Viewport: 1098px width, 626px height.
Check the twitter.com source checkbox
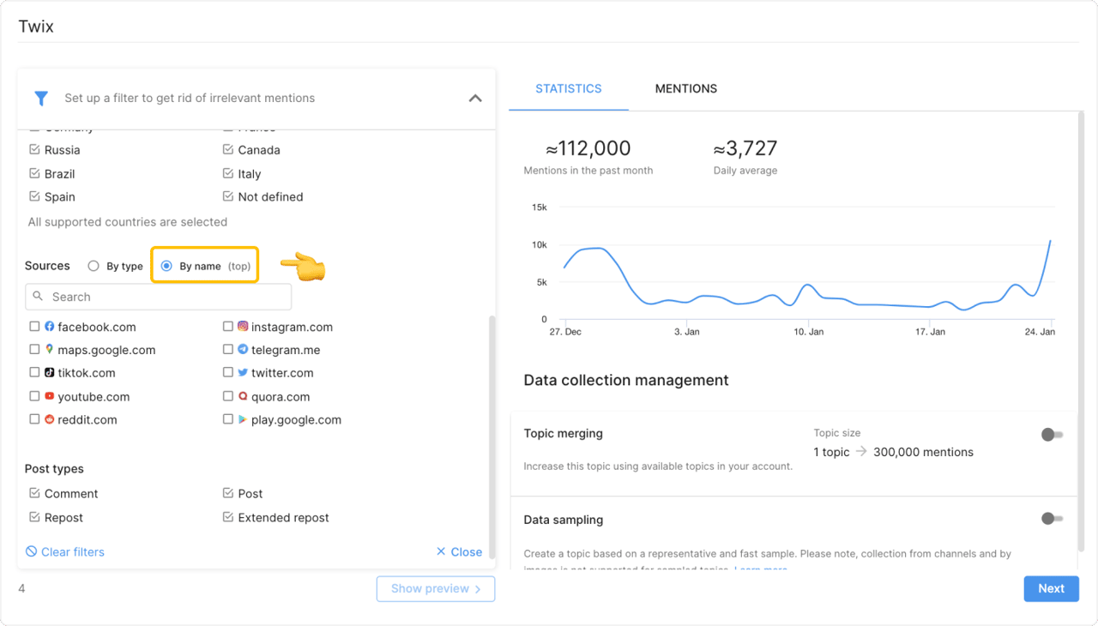pyautogui.click(x=228, y=373)
